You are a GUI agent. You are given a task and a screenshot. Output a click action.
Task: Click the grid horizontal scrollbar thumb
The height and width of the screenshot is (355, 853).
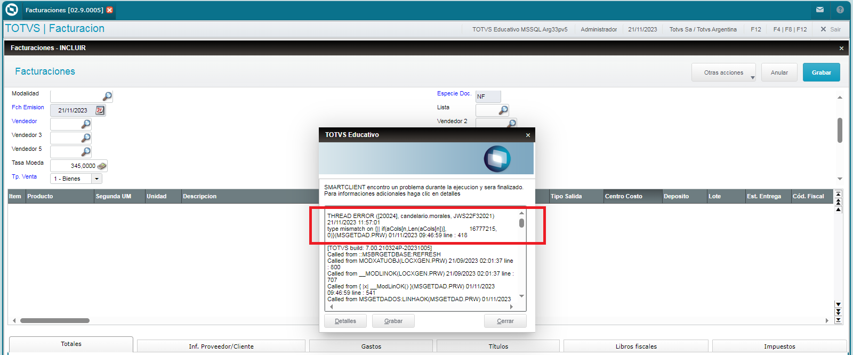[55, 321]
